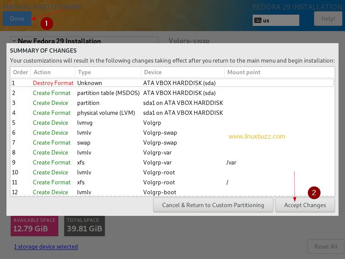The height and width of the screenshot is (259, 345).
Task: Open the '1 storage device selected' link
Action: (x=46, y=246)
